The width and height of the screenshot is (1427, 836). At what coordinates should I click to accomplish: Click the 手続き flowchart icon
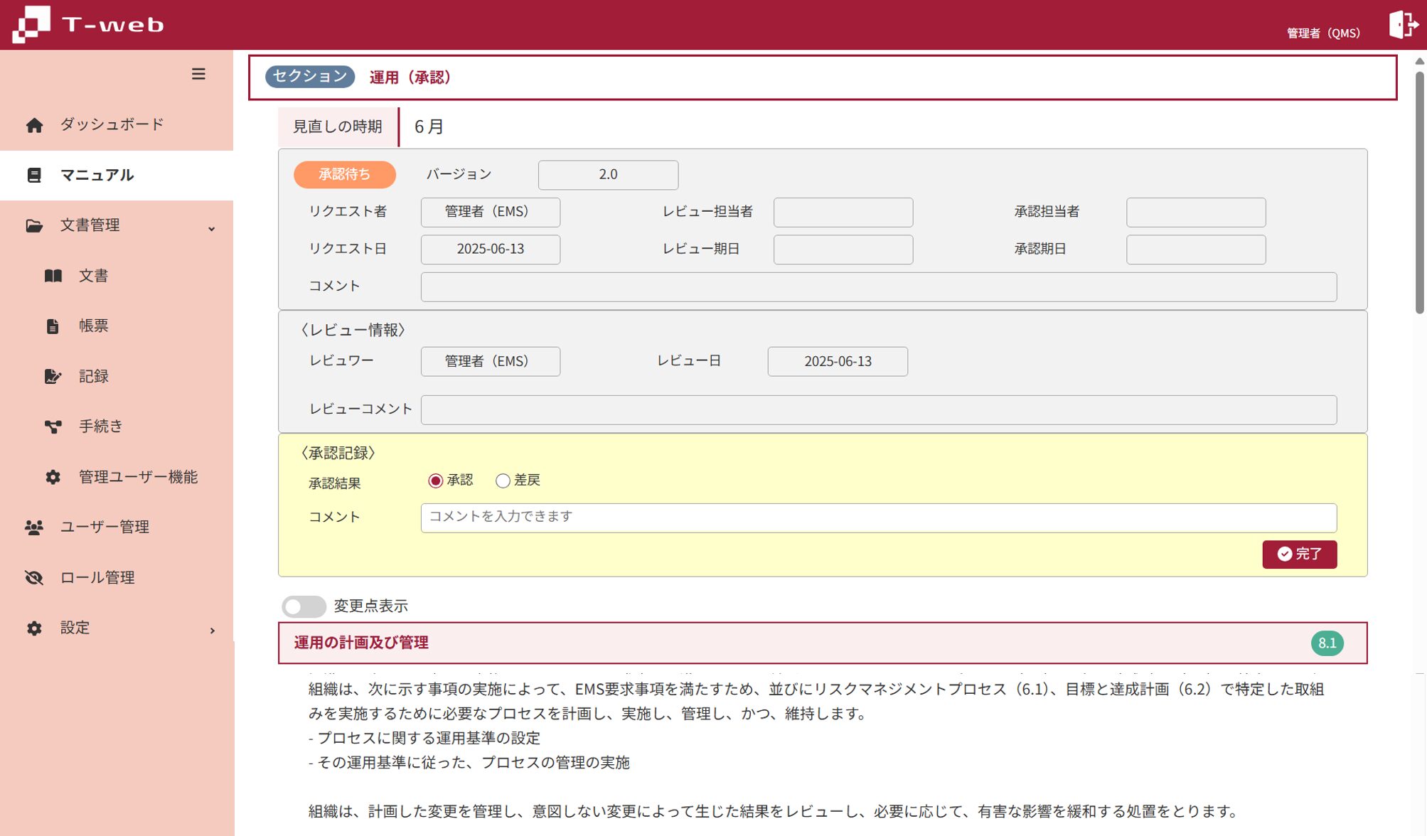pos(53,426)
